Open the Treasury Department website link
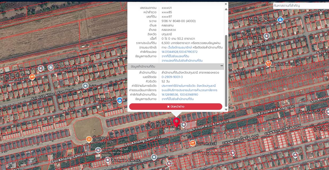This screenshot has width=329, height=170. point(180,47)
